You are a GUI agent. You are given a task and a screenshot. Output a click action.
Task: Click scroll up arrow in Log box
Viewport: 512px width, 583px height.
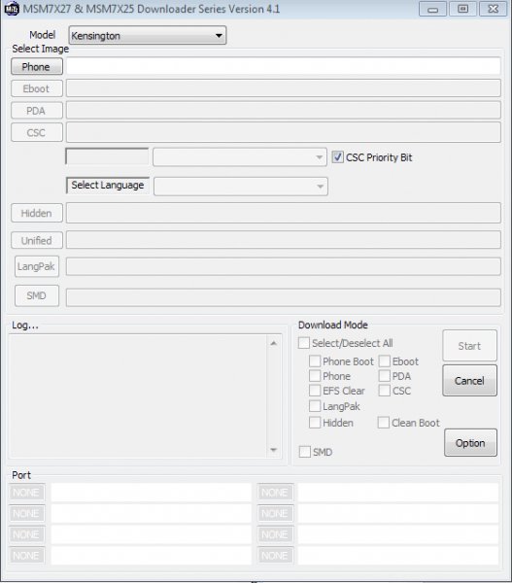click(274, 343)
